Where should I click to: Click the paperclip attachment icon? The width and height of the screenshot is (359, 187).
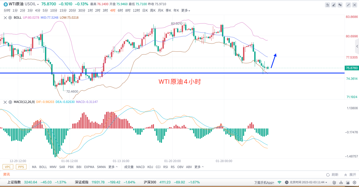pyautogui.click(x=334, y=182)
